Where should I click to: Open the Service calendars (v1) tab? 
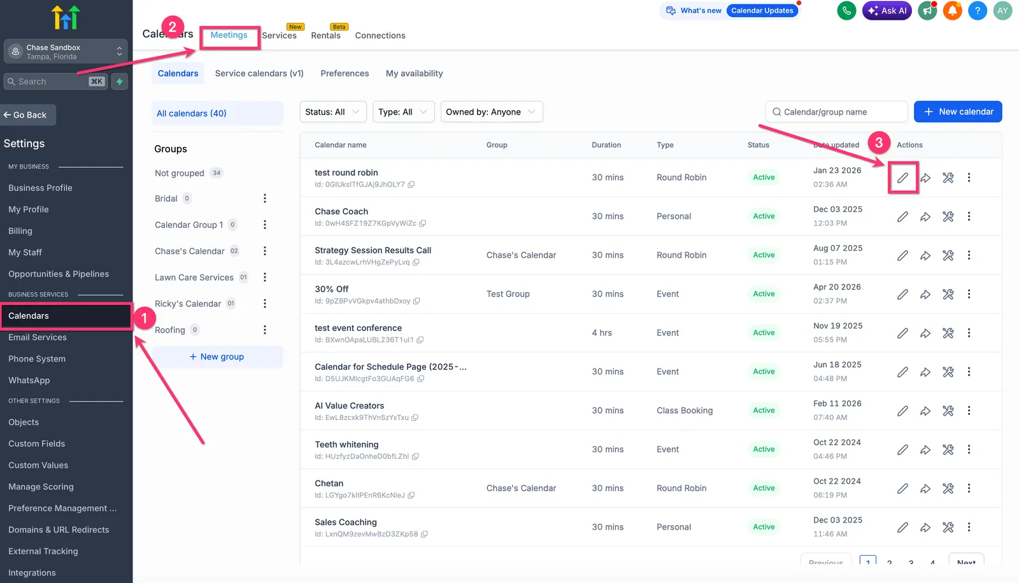pyautogui.click(x=259, y=73)
